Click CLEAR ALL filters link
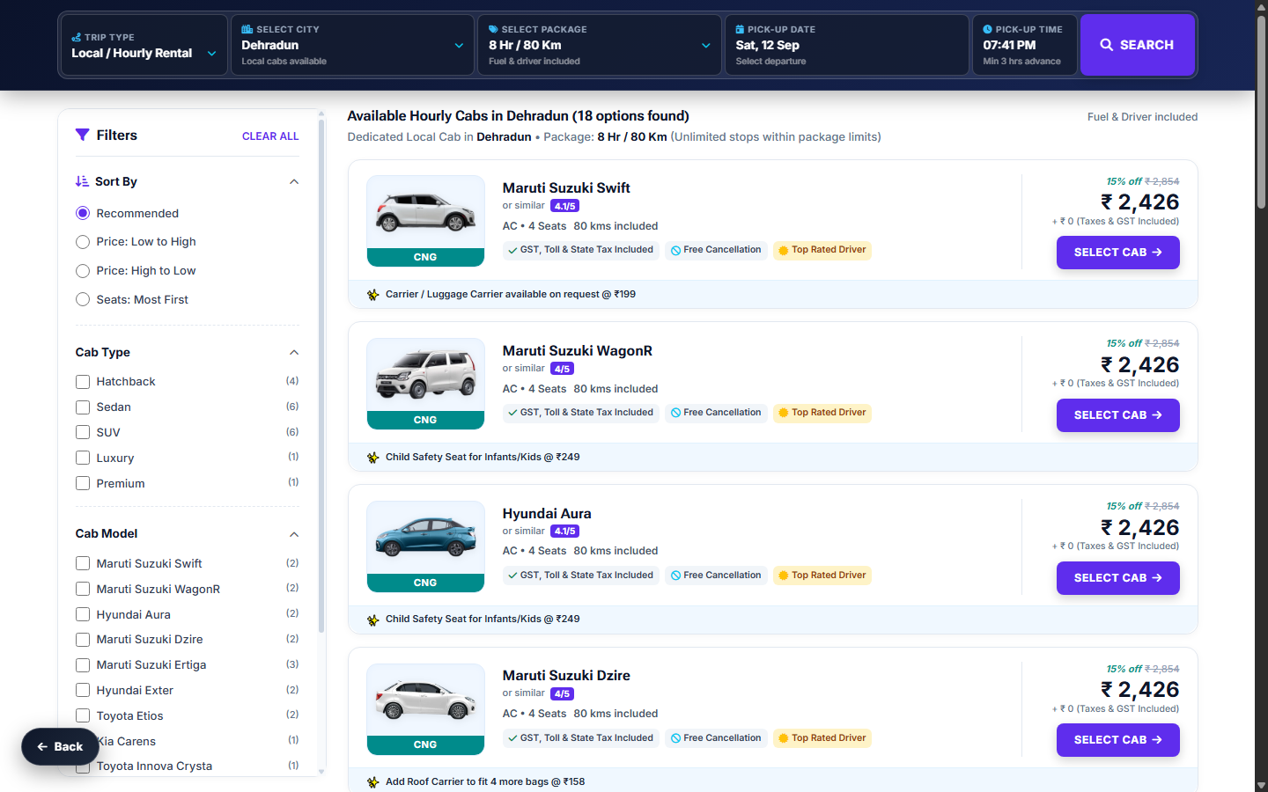Screen dimensions: 1268x792 click(x=270, y=136)
